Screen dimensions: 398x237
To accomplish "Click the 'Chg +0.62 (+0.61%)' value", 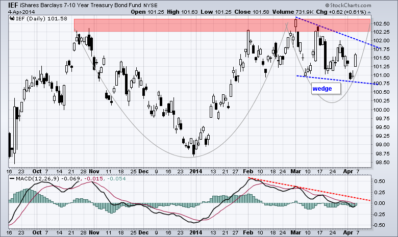I will coord(341,12).
